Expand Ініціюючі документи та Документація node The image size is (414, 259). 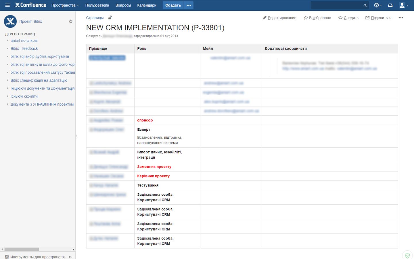click(x=7, y=88)
